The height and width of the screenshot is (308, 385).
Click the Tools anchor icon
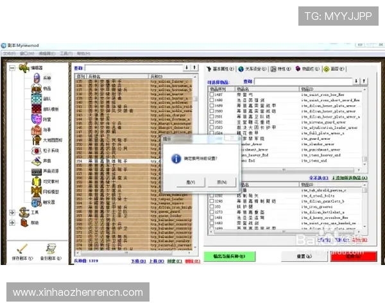point(24,212)
